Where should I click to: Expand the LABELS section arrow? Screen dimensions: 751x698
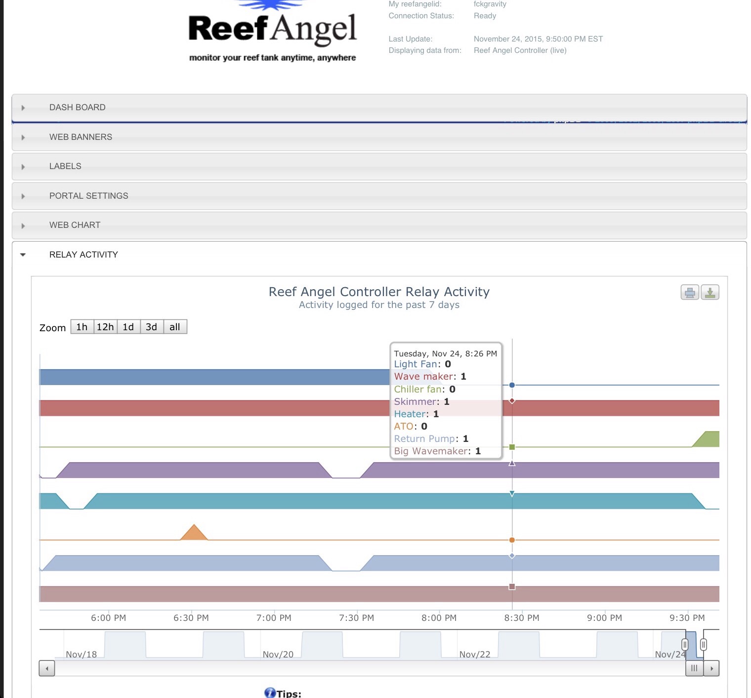(x=23, y=167)
